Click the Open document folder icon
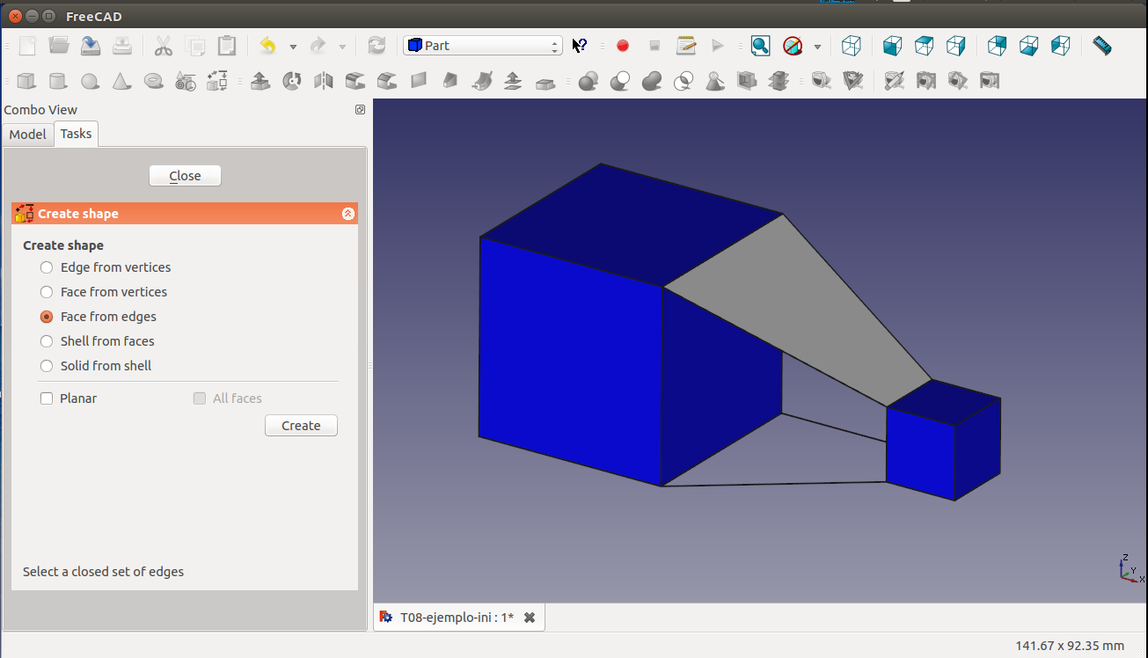 59,46
